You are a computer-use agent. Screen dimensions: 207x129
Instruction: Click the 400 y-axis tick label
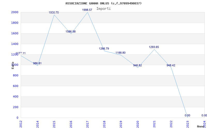tap(16, 96)
